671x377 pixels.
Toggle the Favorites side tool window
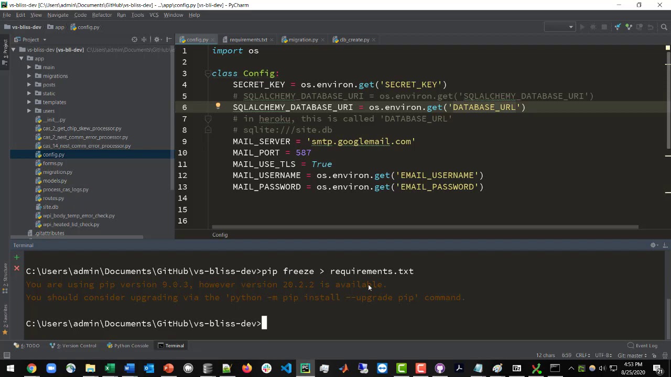point(5,321)
